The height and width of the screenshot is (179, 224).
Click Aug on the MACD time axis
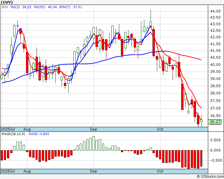[x=27, y=171]
